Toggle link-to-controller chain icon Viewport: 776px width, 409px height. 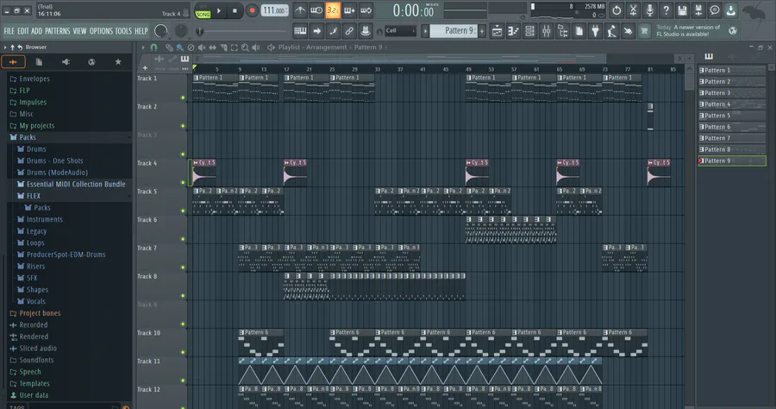[x=349, y=31]
